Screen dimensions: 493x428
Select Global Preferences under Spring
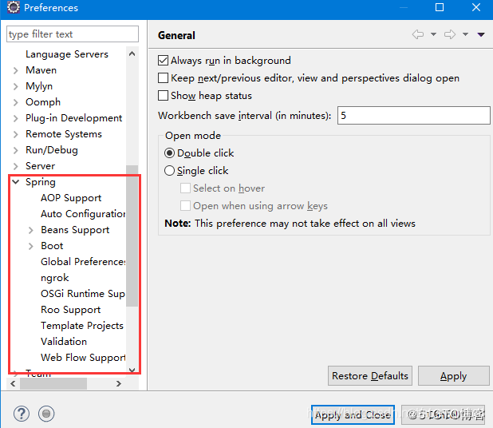coord(83,262)
